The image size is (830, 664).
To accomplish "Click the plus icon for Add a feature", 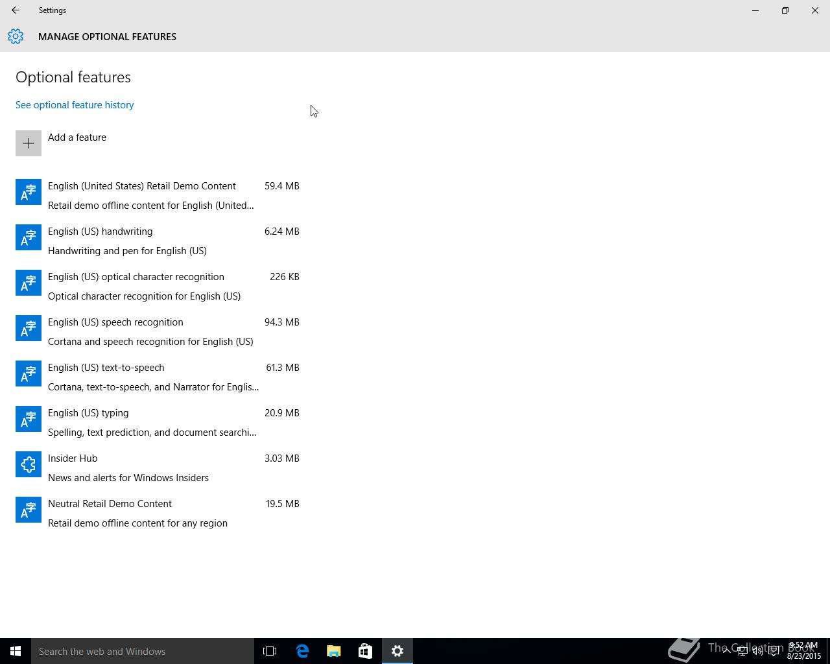I will (29, 143).
